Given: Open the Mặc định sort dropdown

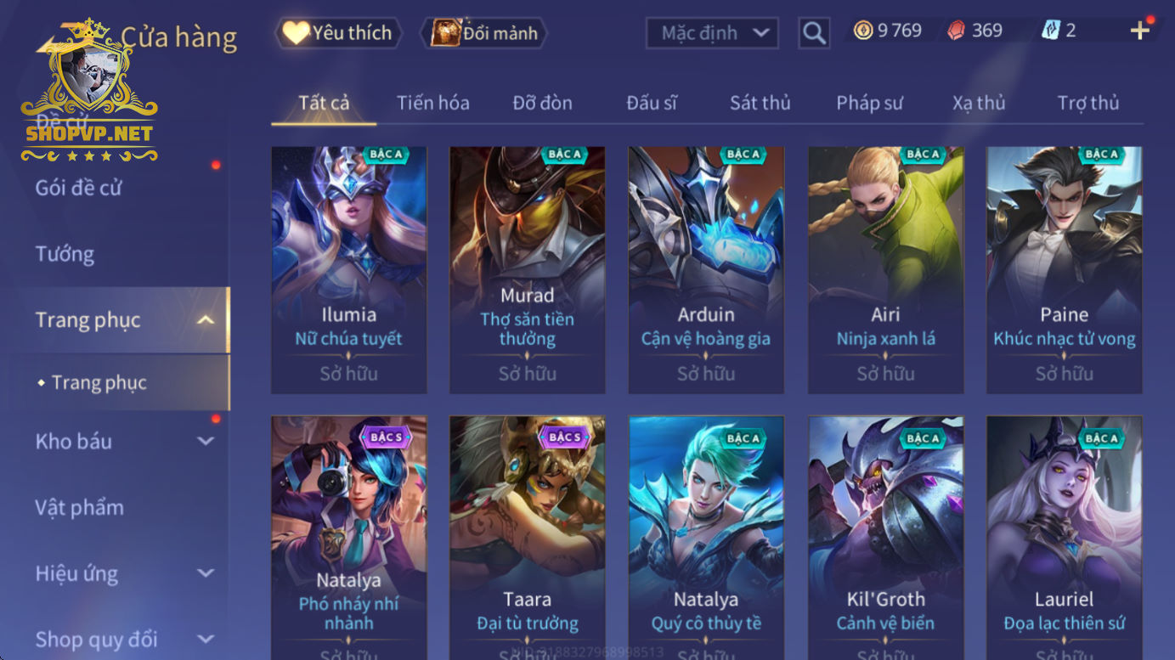Looking at the screenshot, I should tap(712, 33).
